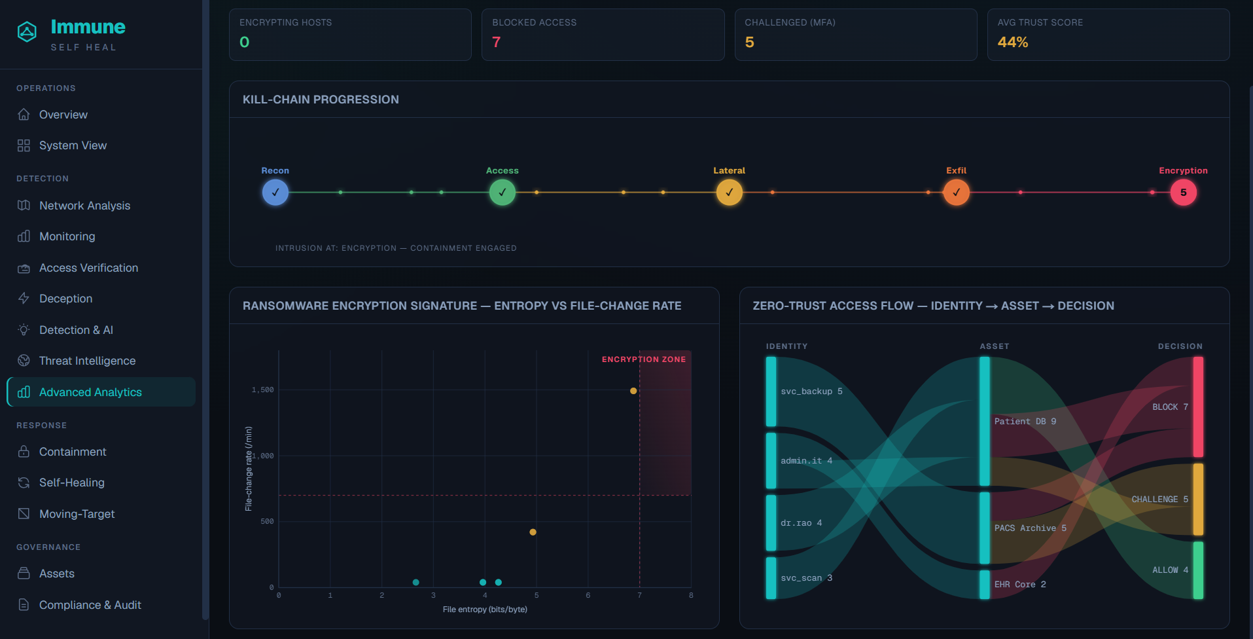
Task: Click the Encrypting Hosts stat card
Action: [350, 35]
